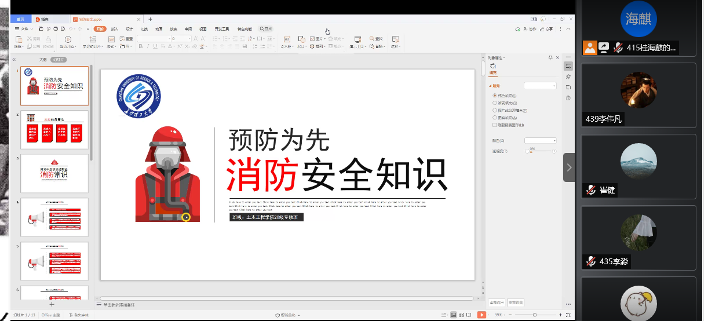Pin the Object Properties panel
The height and width of the screenshot is (321, 708).
click(x=550, y=58)
